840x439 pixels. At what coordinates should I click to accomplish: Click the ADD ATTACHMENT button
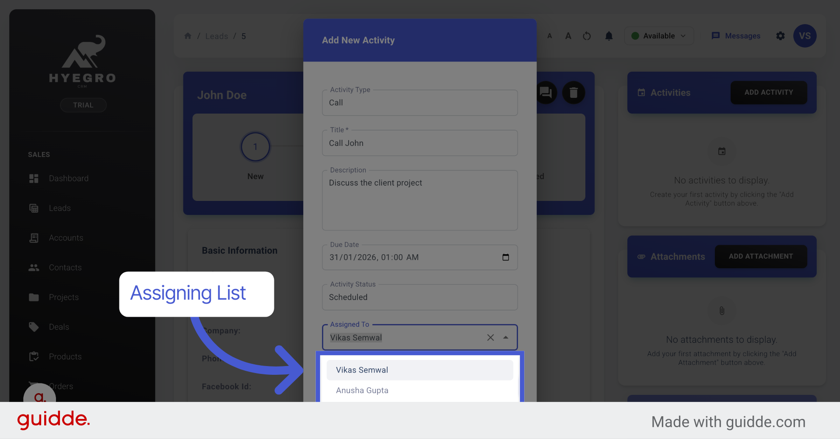click(760, 256)
